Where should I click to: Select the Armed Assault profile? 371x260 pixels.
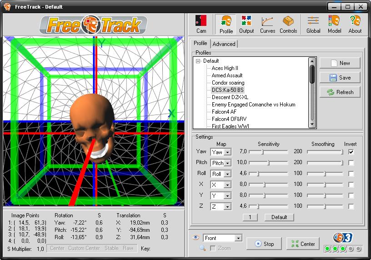pos(227,75)
